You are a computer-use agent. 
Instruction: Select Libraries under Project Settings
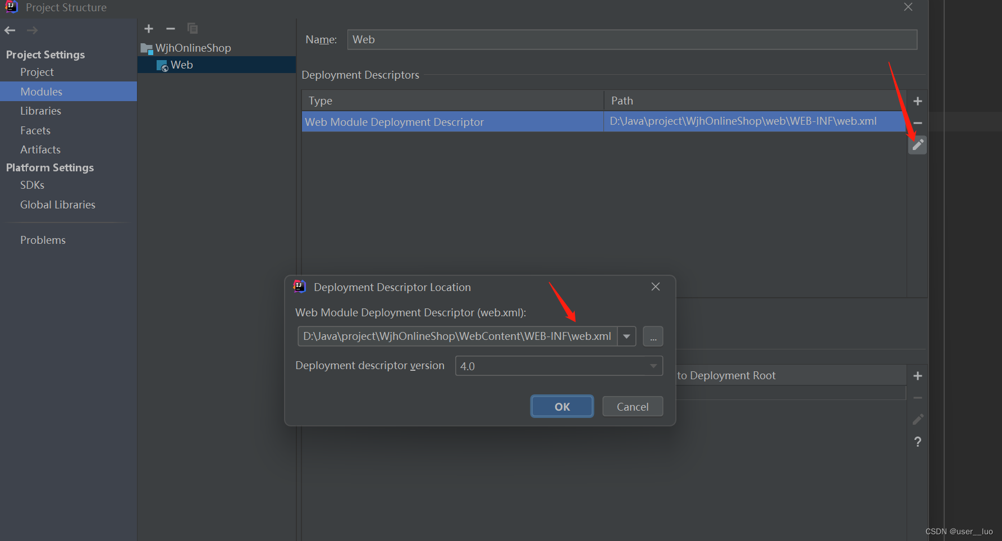(40, 111)
